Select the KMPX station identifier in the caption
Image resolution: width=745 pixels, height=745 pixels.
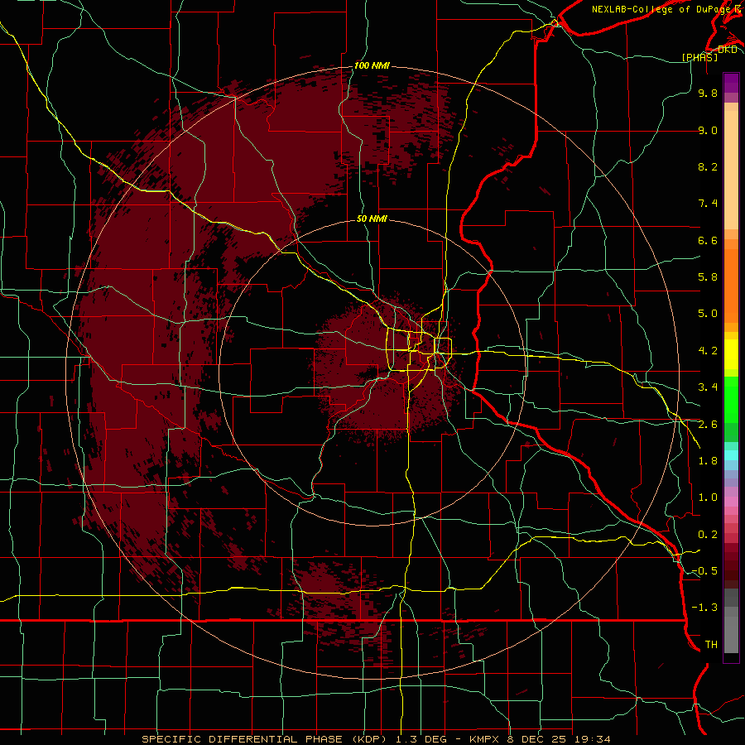pos(483,739)
